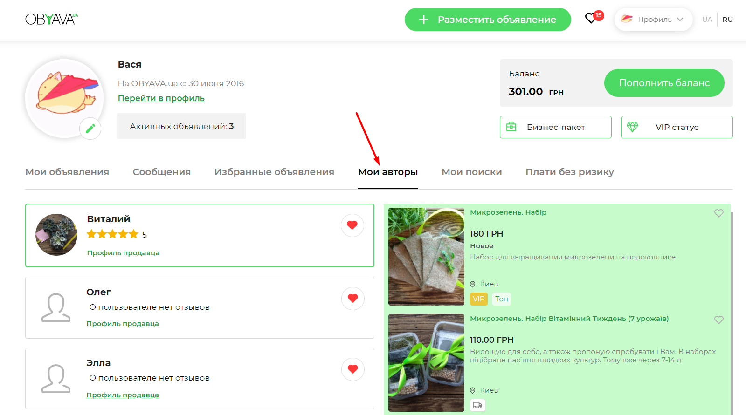
Task: Click Олег's default avatar icon
Action: [56, 307]
